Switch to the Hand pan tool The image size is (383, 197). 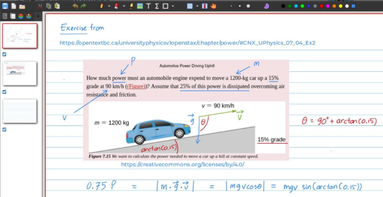(x=213, y=6)
